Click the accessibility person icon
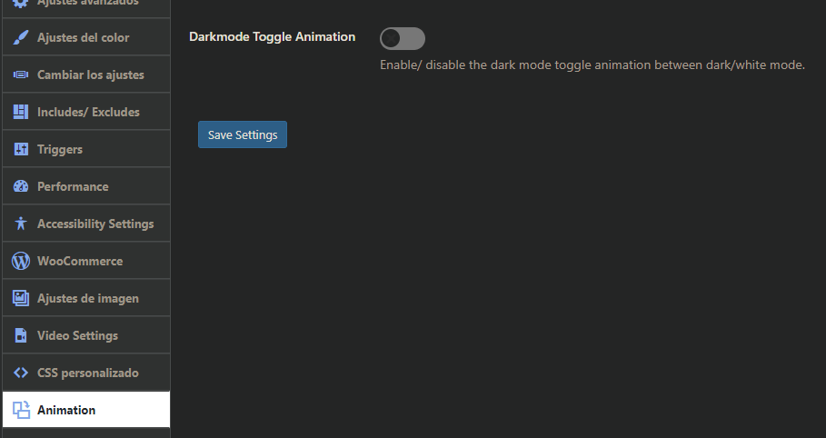This screenshot has width=826, height=438. click(x=21, y=224)
